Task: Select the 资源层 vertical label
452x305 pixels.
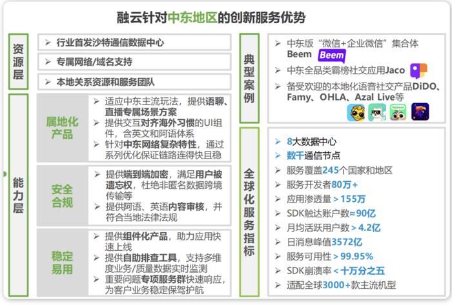Action: pyautogui.click(x=18, y=61)
